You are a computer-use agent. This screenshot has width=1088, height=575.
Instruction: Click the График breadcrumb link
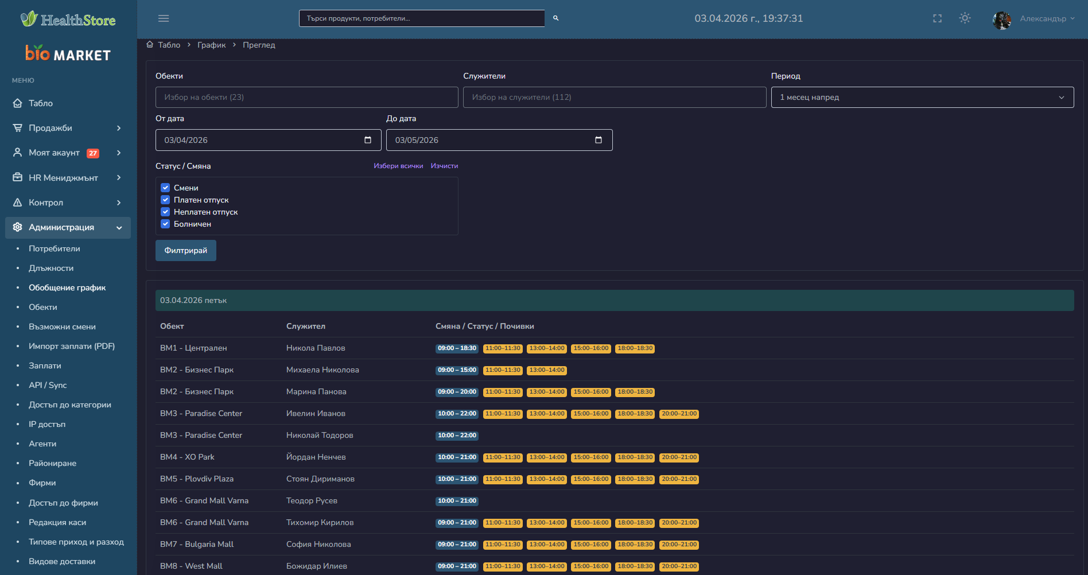(x=212, y=45)
